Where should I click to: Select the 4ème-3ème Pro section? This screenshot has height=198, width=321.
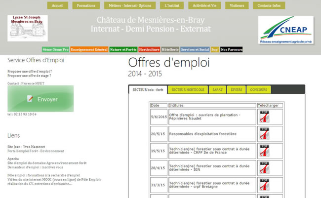coord(55,49)
